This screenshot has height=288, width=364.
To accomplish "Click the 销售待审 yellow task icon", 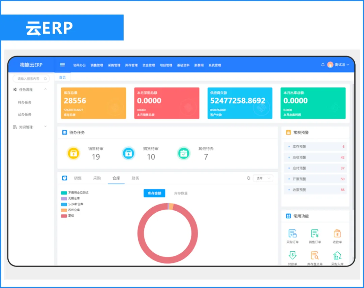I will coord(73,153).
